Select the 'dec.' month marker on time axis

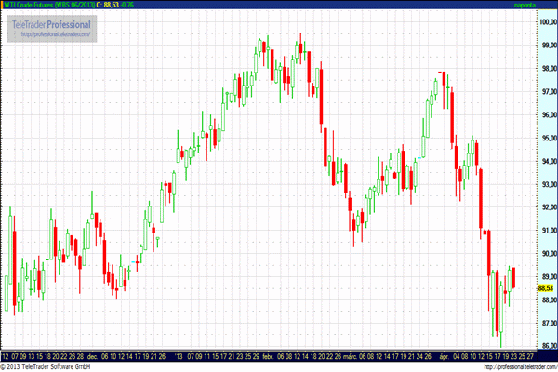92,355
